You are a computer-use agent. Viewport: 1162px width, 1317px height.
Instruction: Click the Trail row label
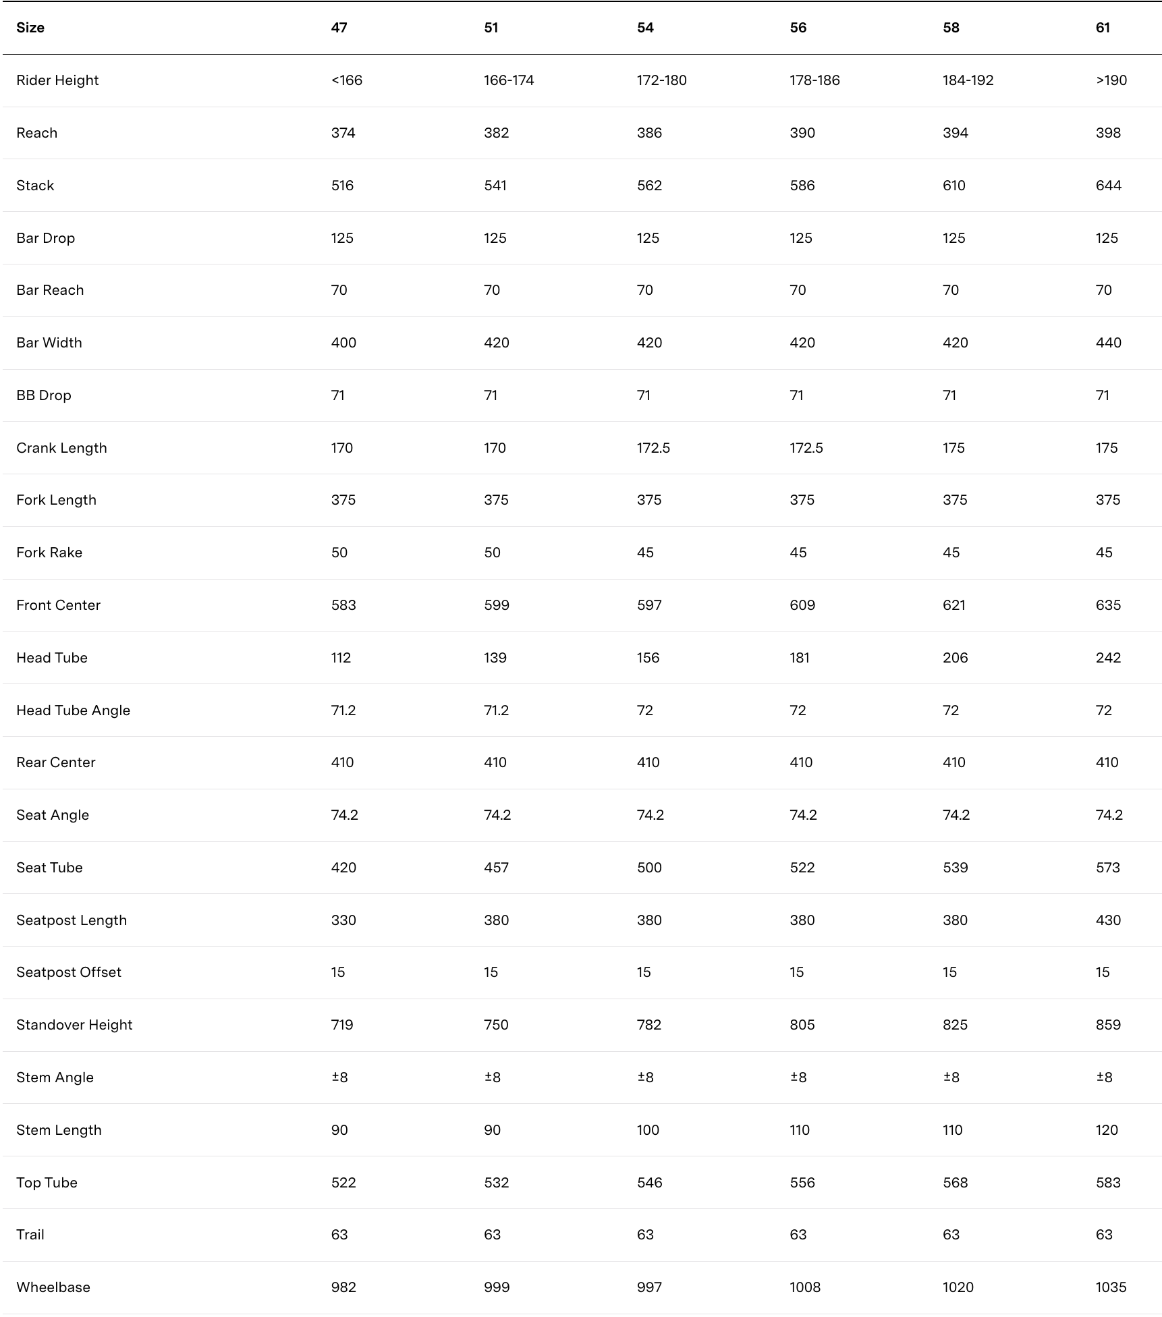tap(30, 1235)
